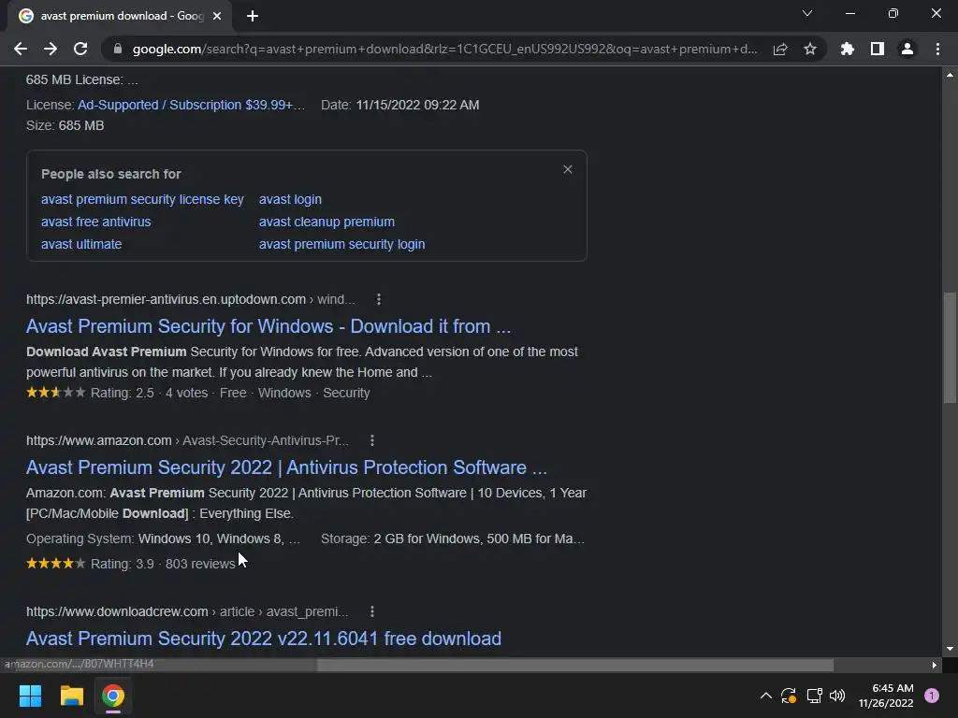This screenshot has width=958, height=718.
Task: Open the Extensions puzzle icon
Action: pos(847,49)
